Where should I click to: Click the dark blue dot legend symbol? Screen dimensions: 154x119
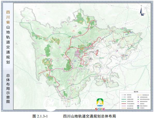point(138,97)
